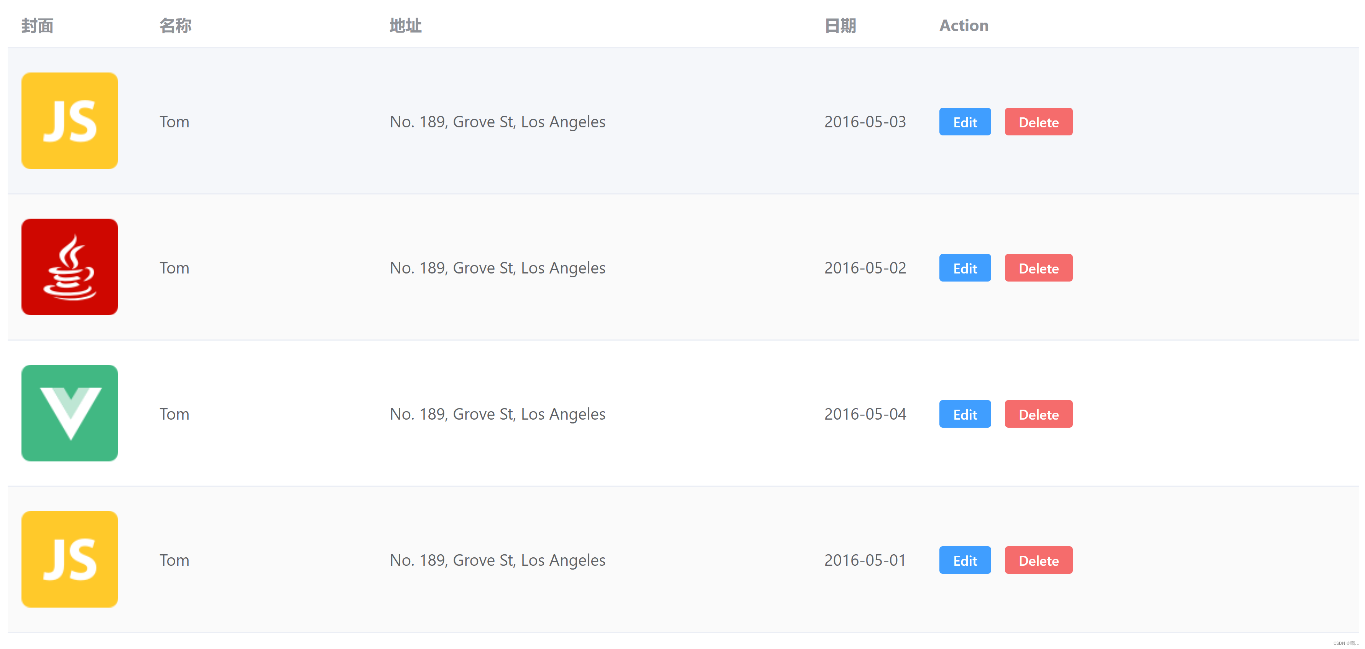Screen dimensions: 1365x649
Task: Click the JS cover image in the 2016-05-01 row
Action: pos(69,559)
